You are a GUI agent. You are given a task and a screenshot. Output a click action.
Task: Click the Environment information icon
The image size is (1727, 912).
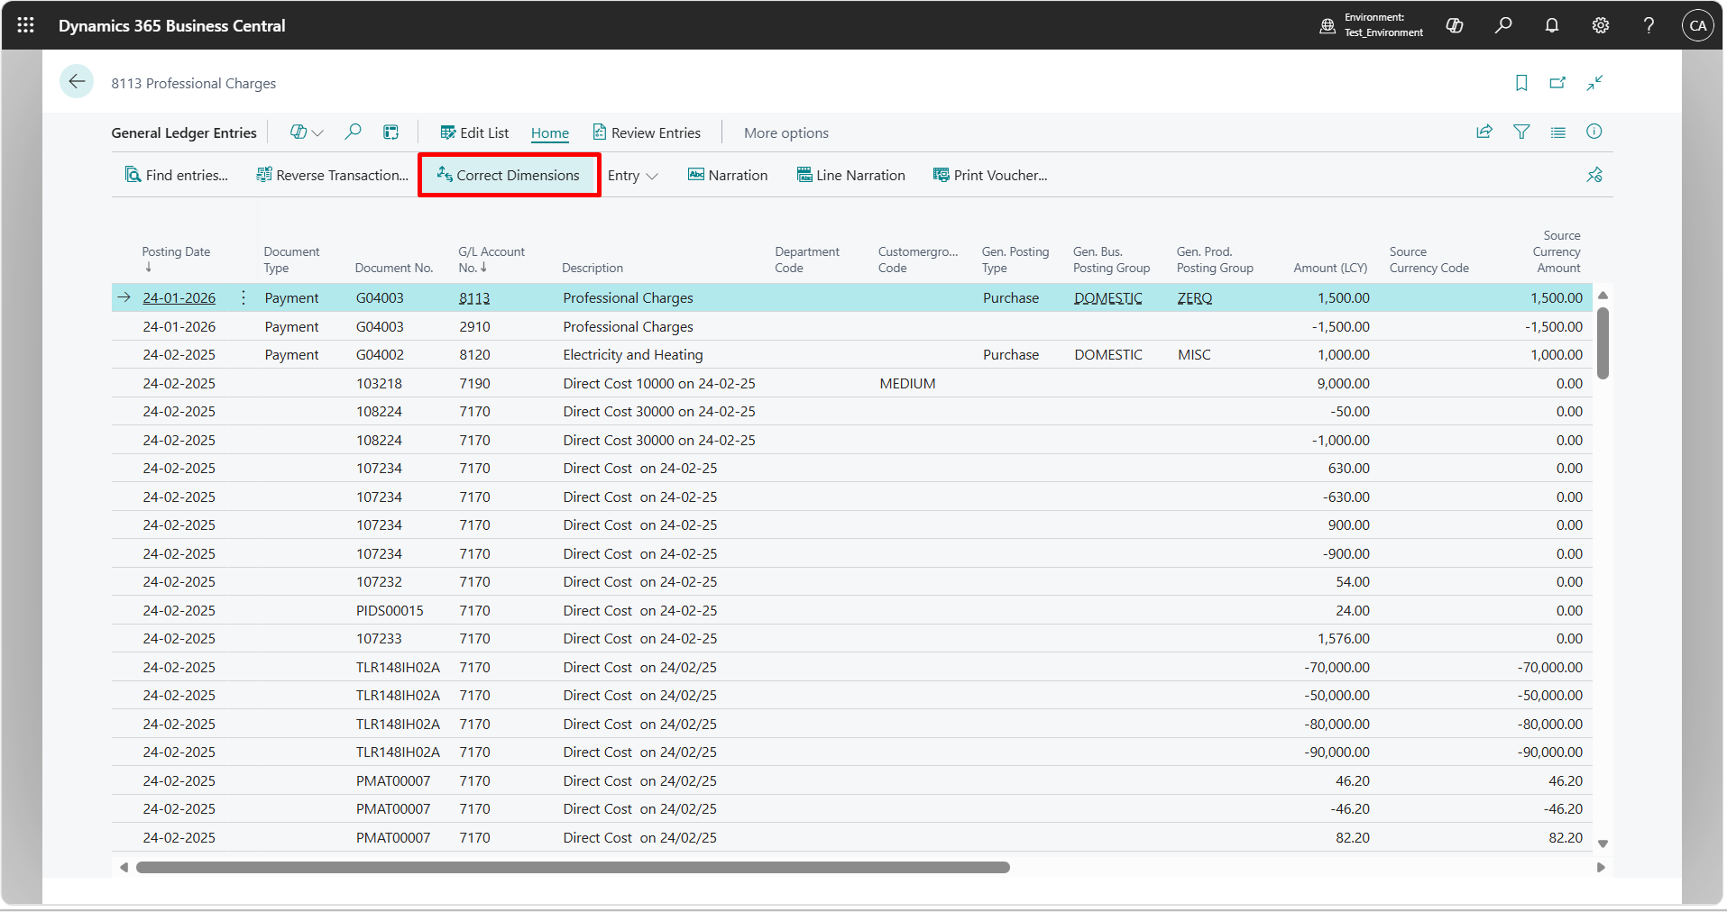(x=1327, y=25)
